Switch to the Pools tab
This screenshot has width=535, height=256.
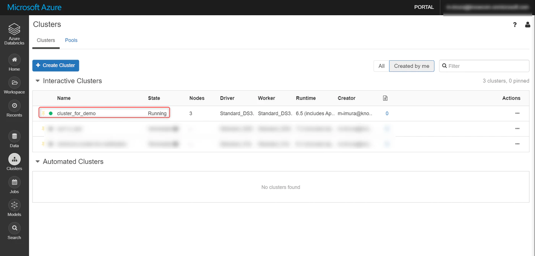(71, 40)
